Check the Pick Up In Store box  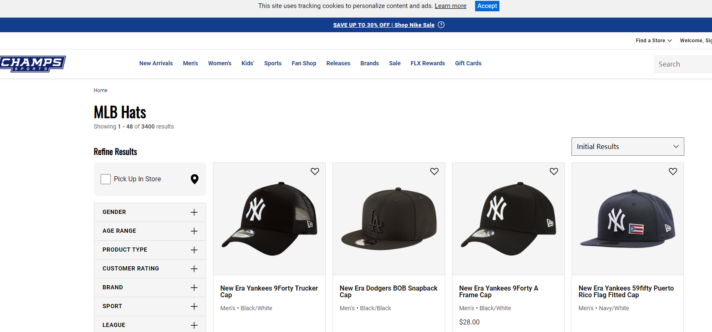[106, 179]
